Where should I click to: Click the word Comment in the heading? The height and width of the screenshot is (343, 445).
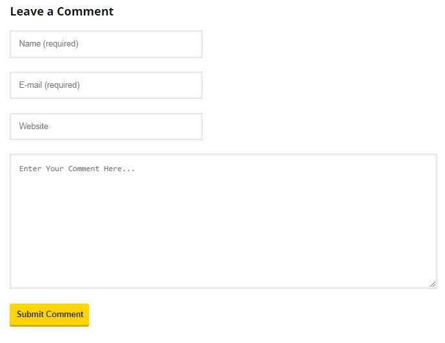click(85, 12)
